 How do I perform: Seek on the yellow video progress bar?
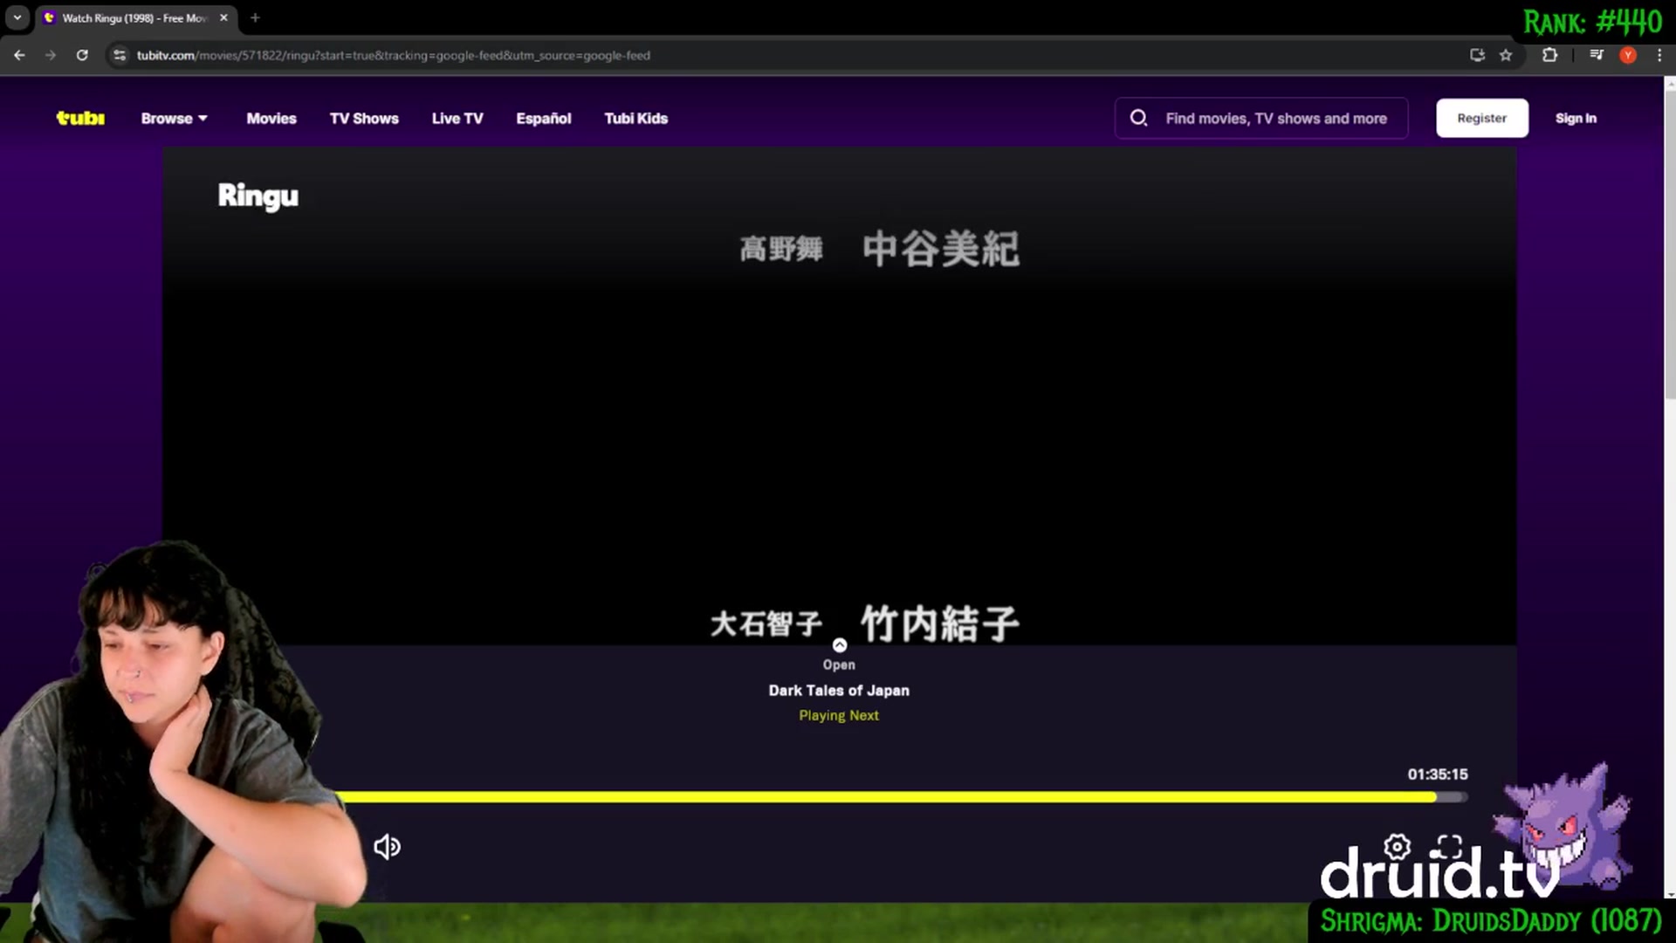[x=899, y=796]
